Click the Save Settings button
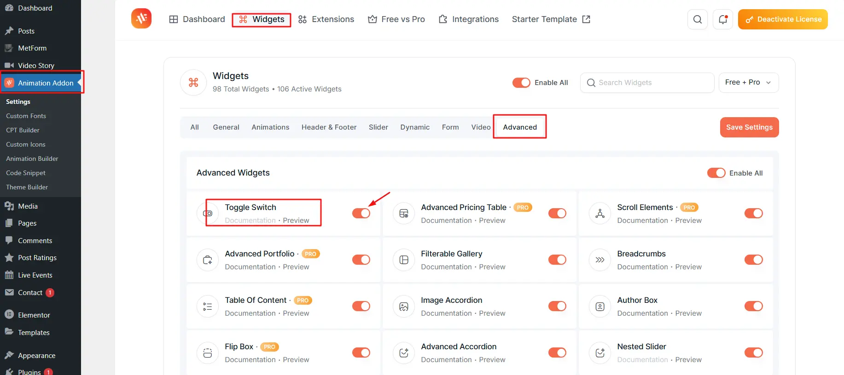Viewport: 844px width, 375px height. coord(749,127)
